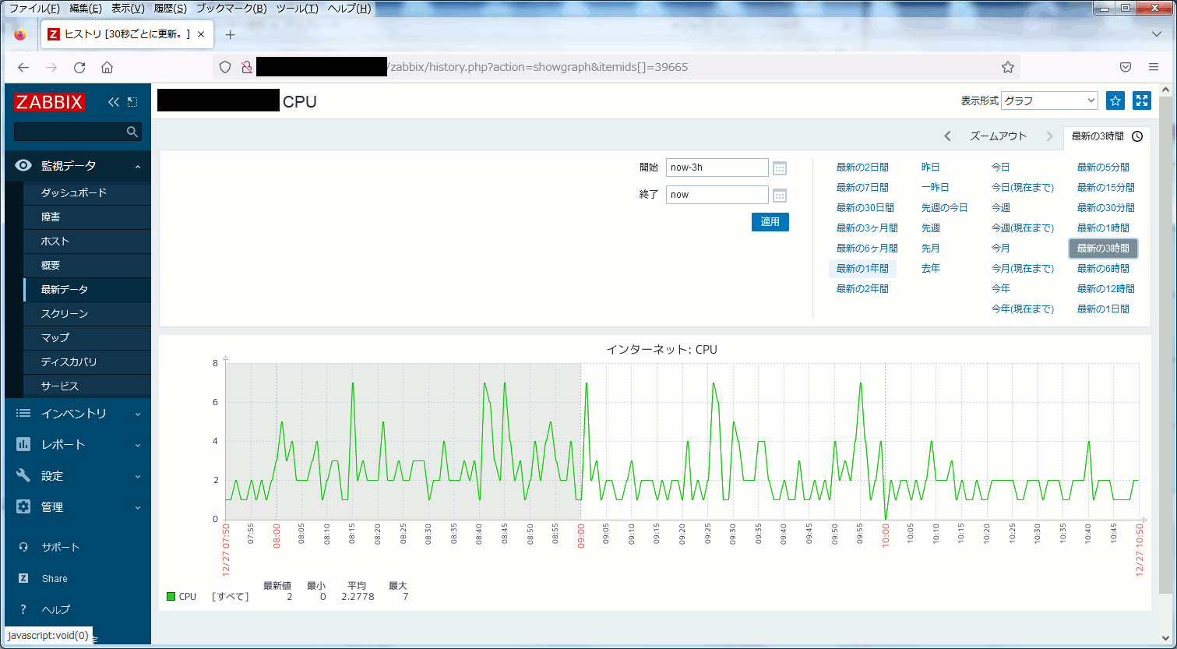Click the green CPU legend color swatch

pos(171,597)
